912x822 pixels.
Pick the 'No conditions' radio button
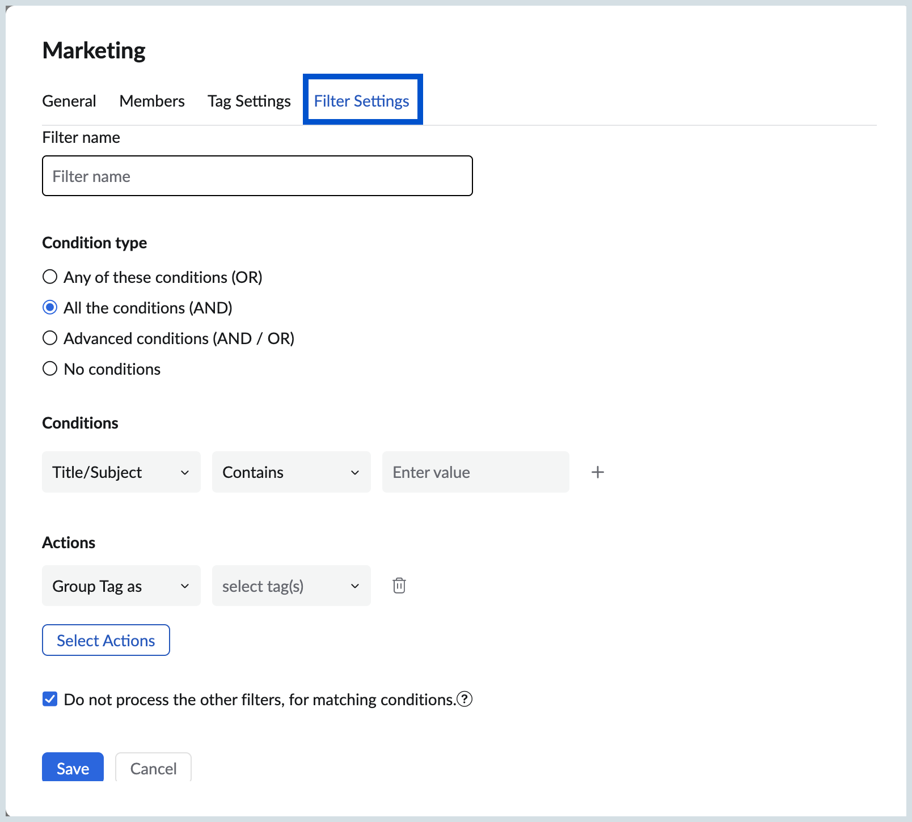[x=50, y=369]
